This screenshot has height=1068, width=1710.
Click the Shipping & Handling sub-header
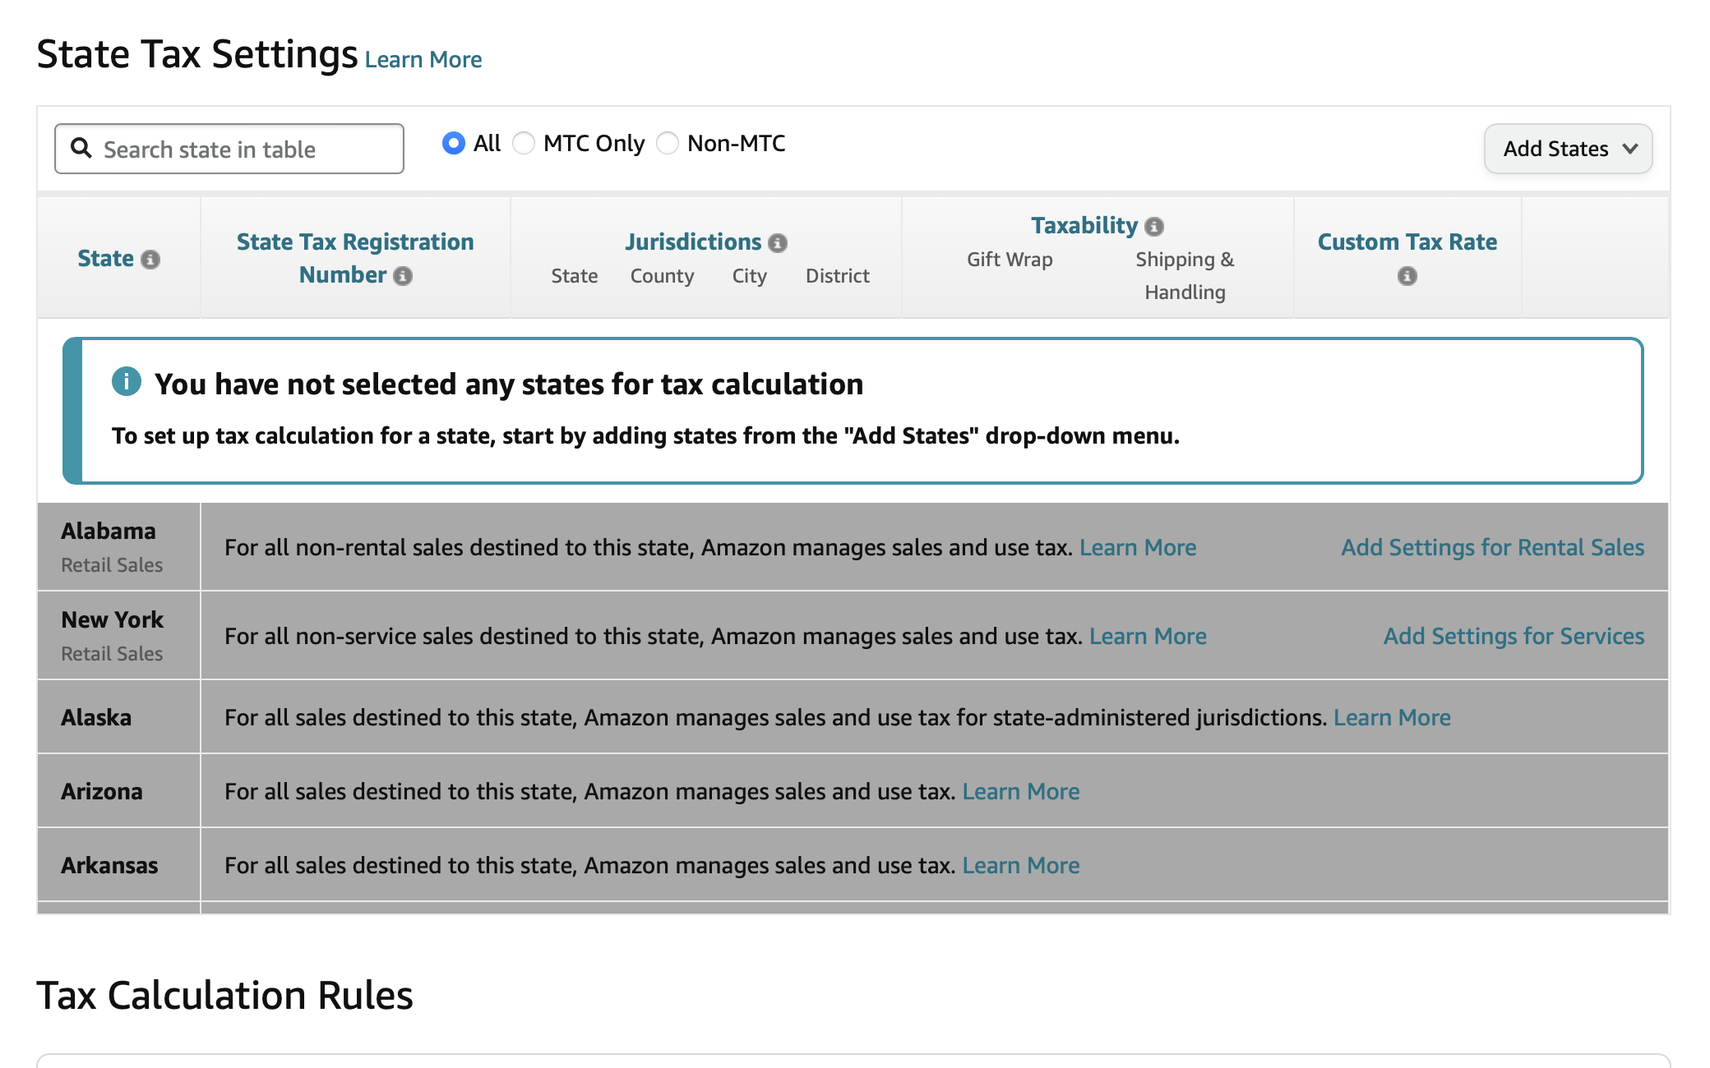tap(1185, 276)
